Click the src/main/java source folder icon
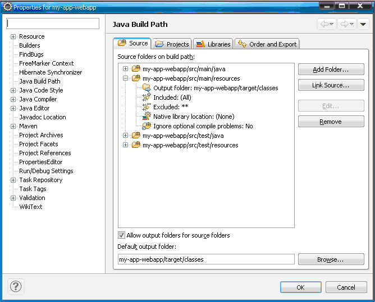The width and height of the screenshot is (375, 302). (x=136, y=69)
